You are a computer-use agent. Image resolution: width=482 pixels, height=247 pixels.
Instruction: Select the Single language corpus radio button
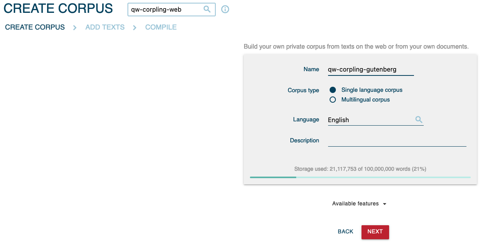(x=333, y=90)
